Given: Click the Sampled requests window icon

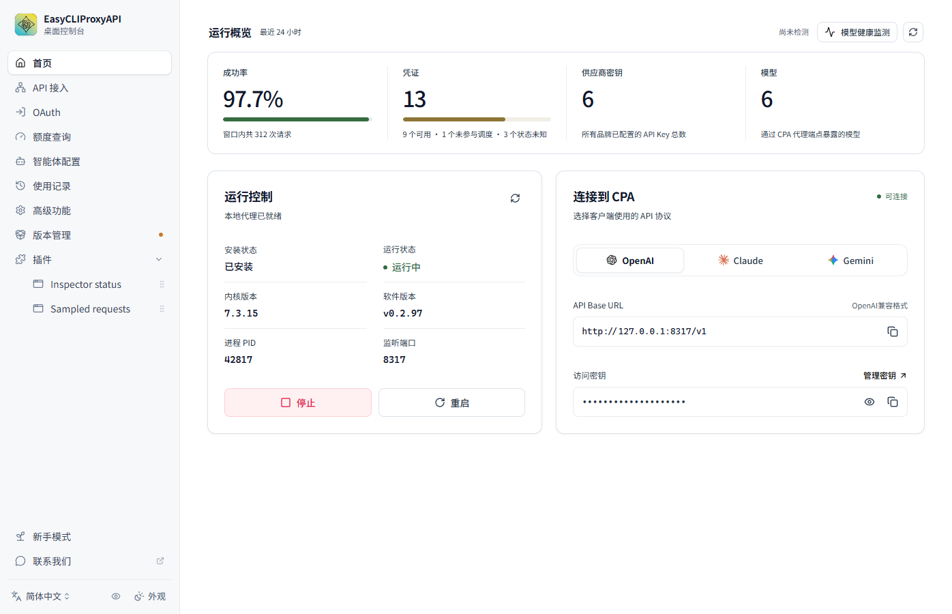Looking at the screenshot, I should point(38,308).
